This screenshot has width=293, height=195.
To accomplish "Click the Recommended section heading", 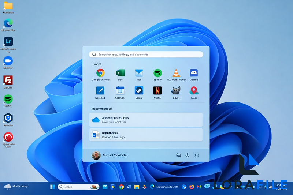I will coord(102,109).
